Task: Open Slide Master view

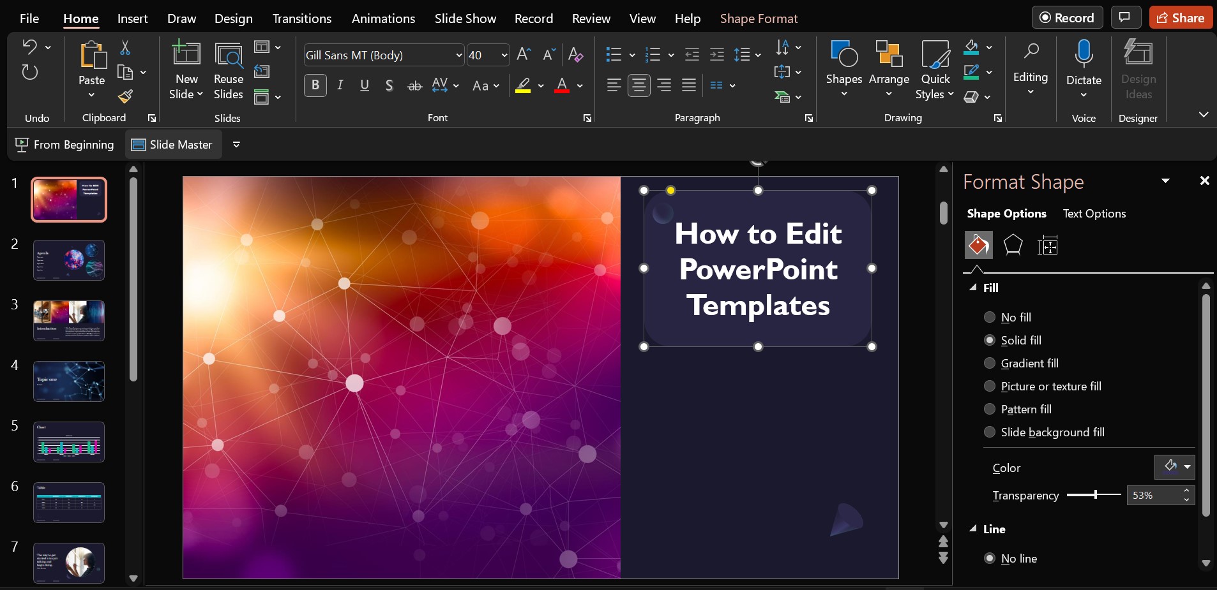Action: click(x=172, y=145)
